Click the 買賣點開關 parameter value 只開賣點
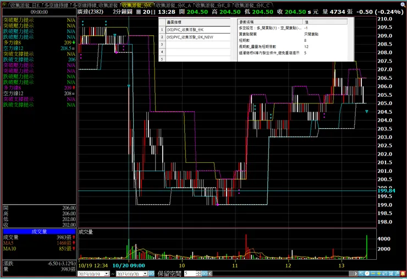Image resolution: width=407 pixels, height=279 pixels. click(x=311, y=34)
